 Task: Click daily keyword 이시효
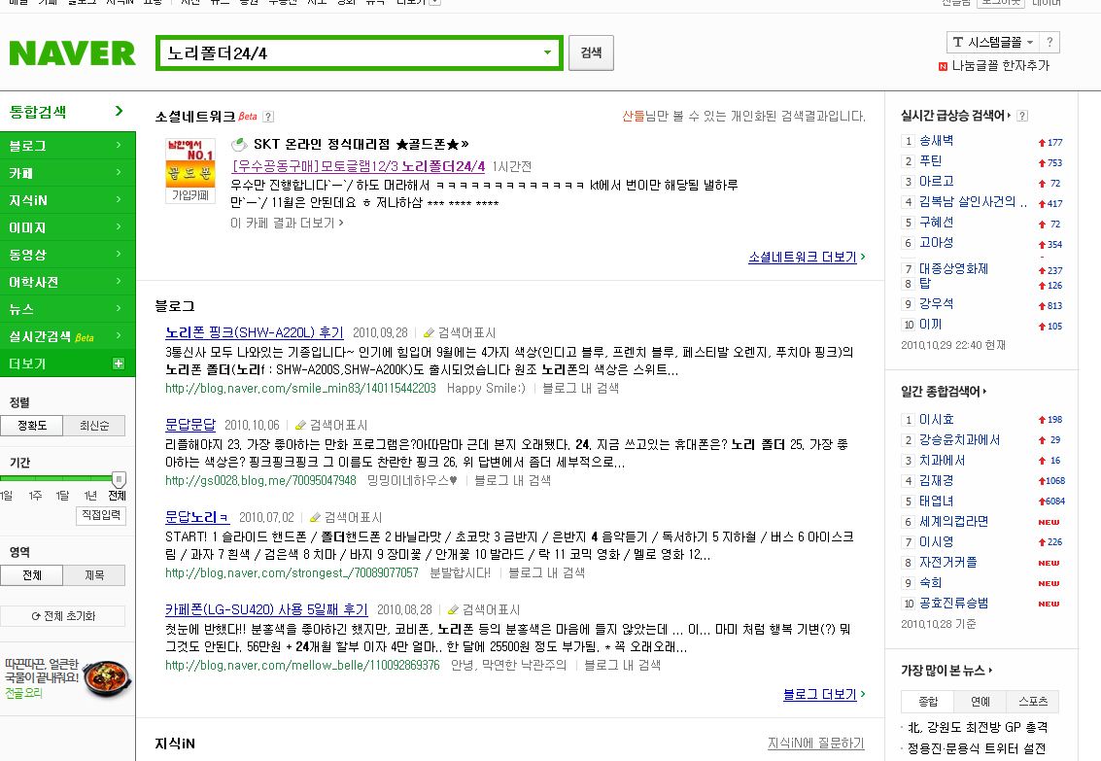pos(937,419)
